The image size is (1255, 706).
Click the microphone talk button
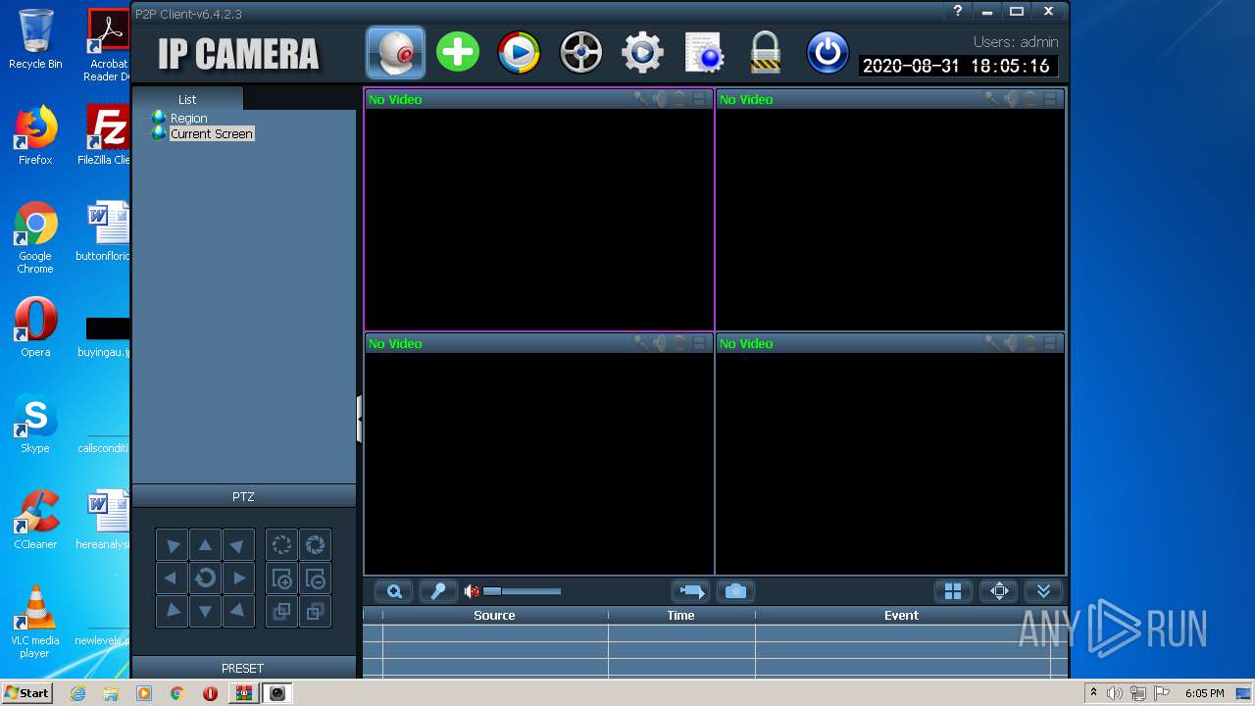438,591
